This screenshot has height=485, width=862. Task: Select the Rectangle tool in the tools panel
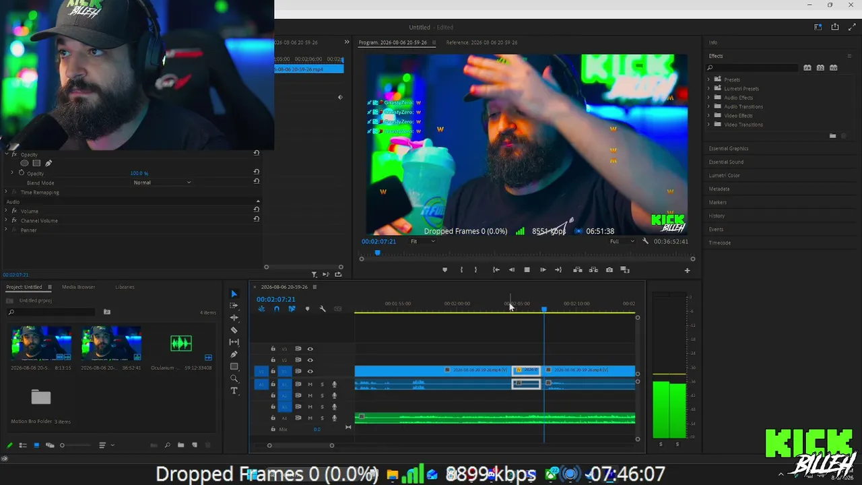pos(234,366)
